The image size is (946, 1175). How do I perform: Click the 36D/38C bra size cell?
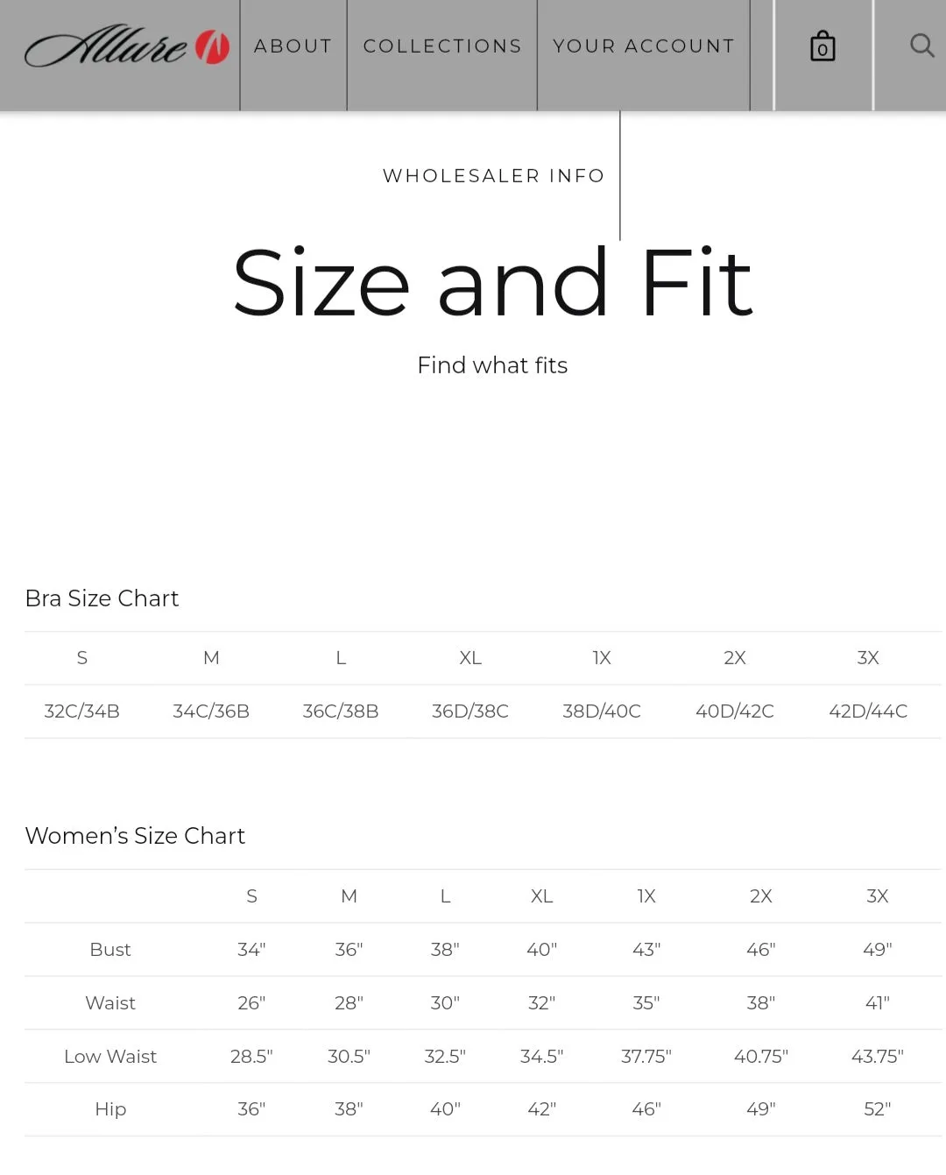[x=470, y=711]
